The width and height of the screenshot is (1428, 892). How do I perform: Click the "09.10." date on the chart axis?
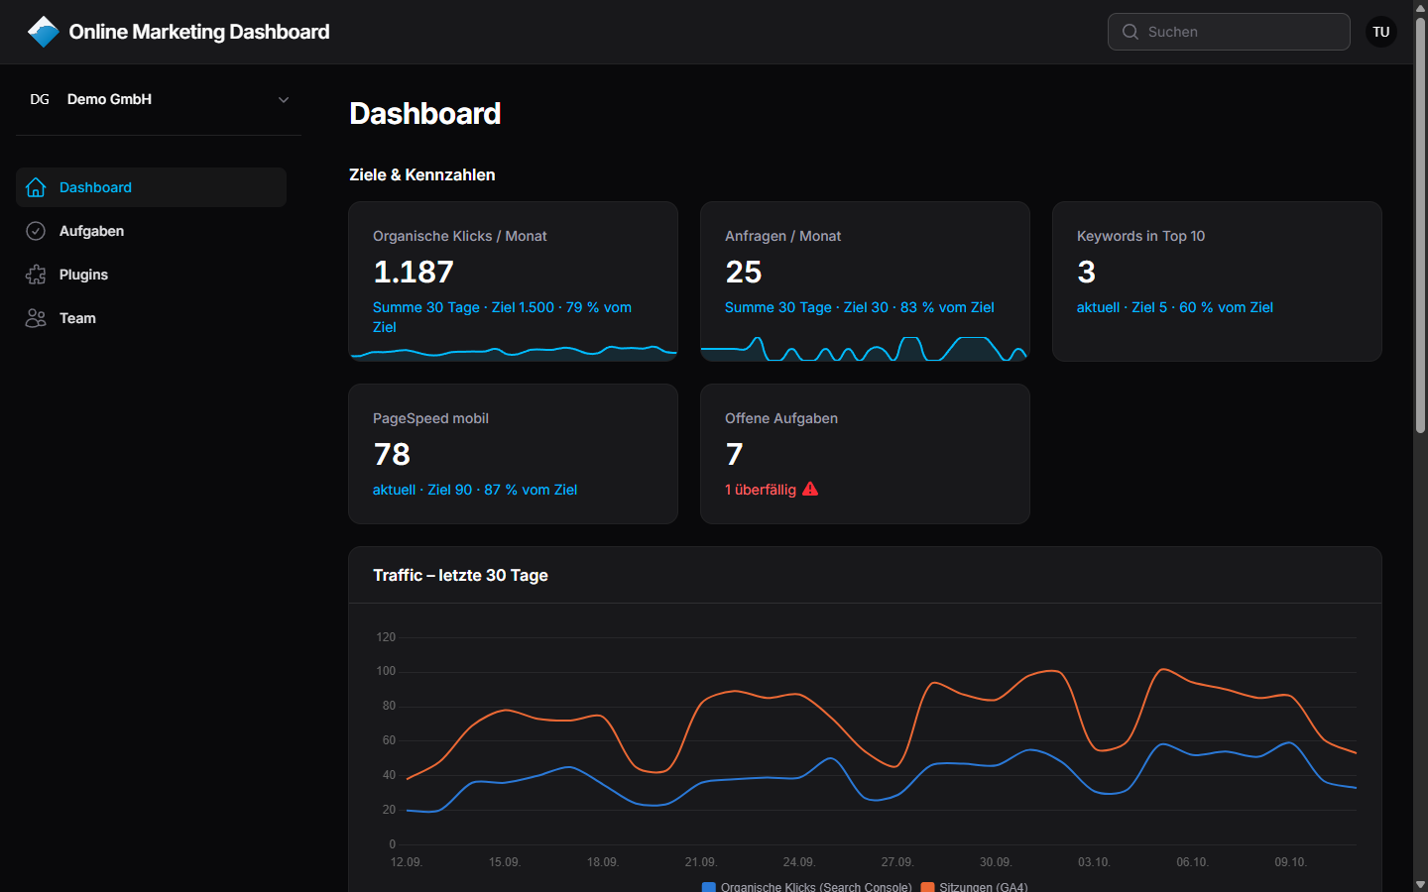[1290, 862]
